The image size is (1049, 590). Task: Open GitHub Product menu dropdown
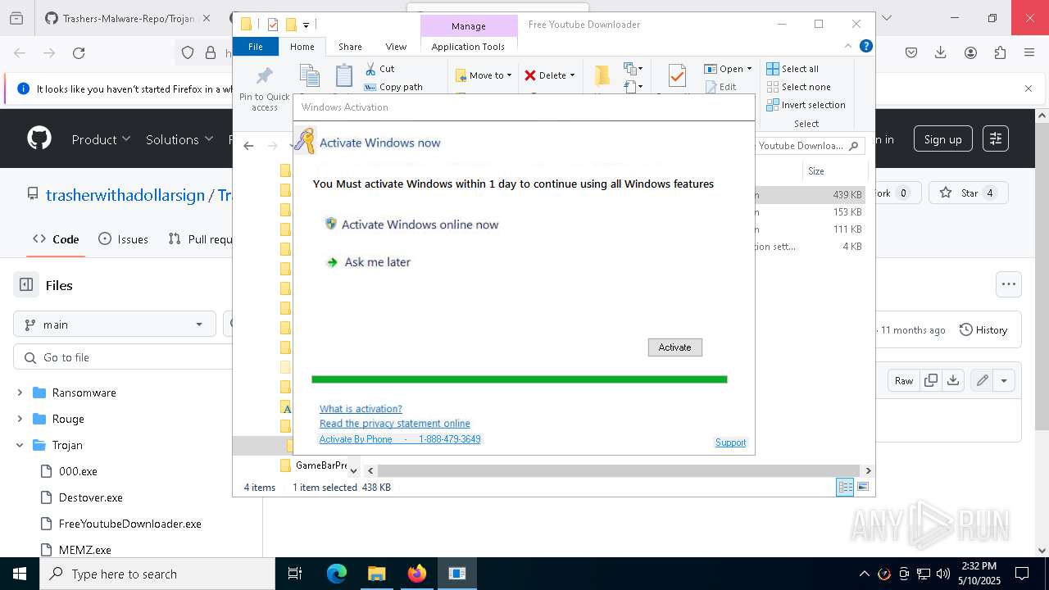click(101, 139)
